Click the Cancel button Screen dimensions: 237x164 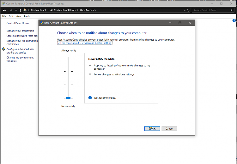tap(169, 129)
